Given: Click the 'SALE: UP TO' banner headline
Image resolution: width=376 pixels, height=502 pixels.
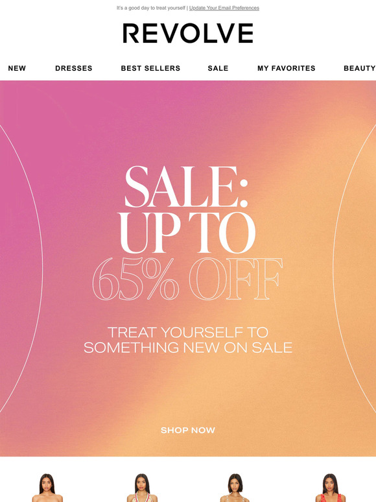Looking at the screenshot, I should (187, 209).
